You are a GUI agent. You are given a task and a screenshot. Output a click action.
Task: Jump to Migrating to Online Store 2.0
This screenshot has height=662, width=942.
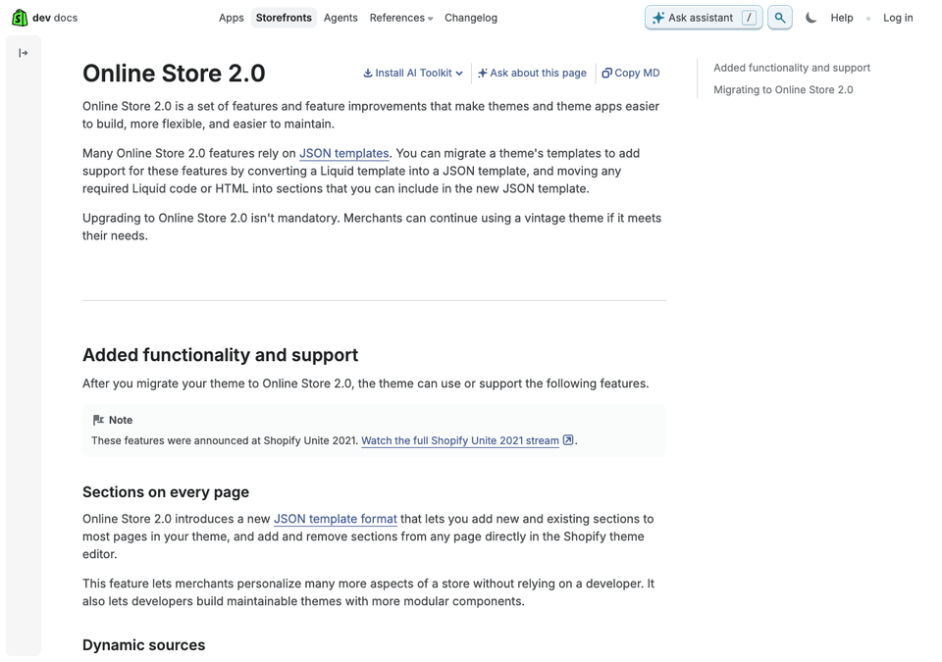click(x=783, y=89)
